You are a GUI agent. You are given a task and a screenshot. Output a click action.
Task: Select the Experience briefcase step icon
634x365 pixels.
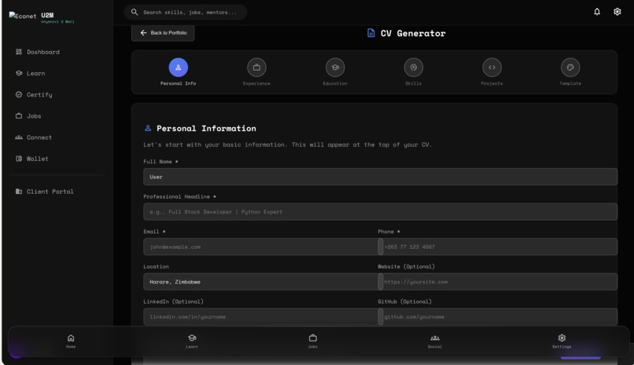[256, 68]
